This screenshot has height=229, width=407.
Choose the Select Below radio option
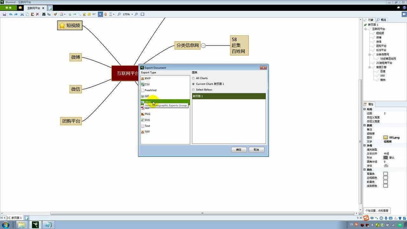coord(193,90)
